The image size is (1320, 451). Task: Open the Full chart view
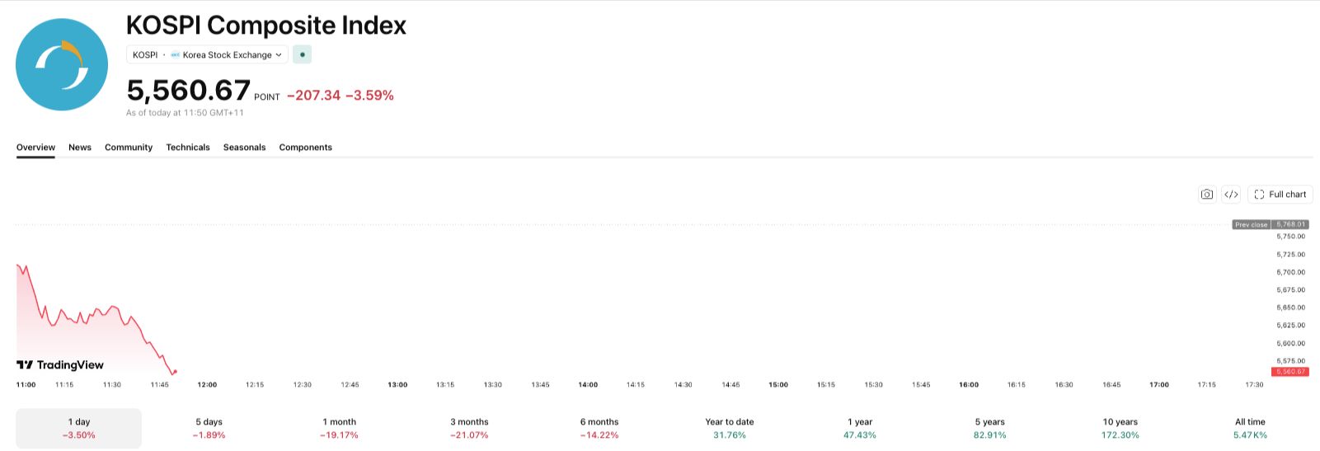tap(1280, 195)
